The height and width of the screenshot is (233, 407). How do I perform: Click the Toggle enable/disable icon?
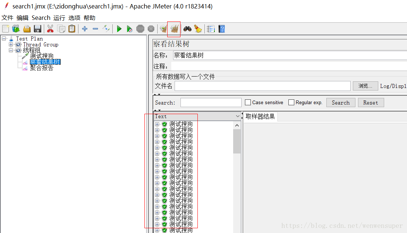pos(106,29)
